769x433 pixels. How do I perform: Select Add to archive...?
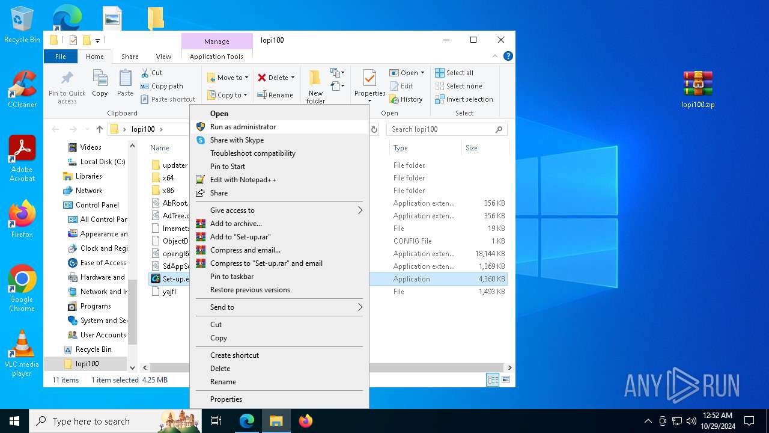pyautogui.click(x=279, y=224)
